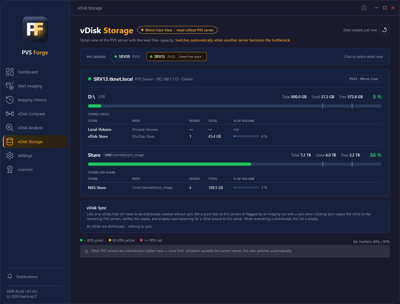
Task: Select the vDisk-Store row name
Action: 98,136
